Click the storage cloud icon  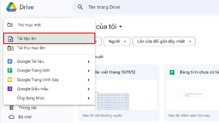(x=12, y=117)
